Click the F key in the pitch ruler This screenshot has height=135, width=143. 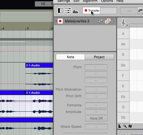point(123,76)
